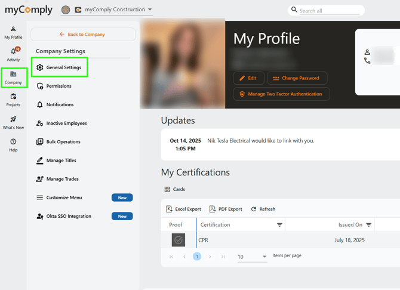The image size is (400, 290).
Task: Click the Bulk Operations plus icon
Action: tap(40, 142)
